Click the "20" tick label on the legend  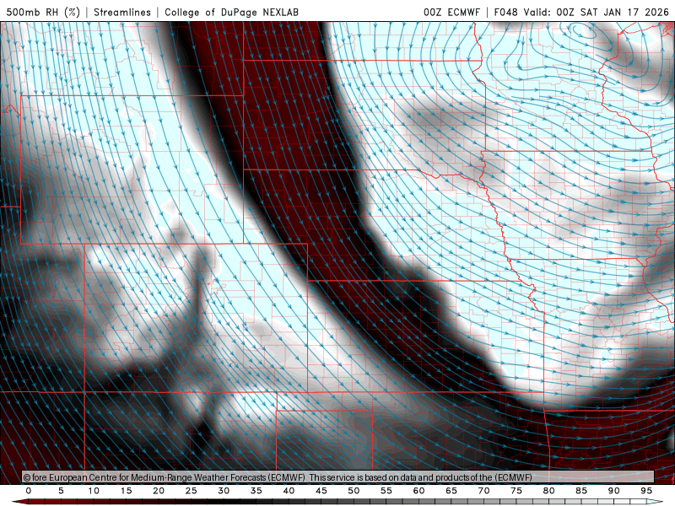coord(159,491)
